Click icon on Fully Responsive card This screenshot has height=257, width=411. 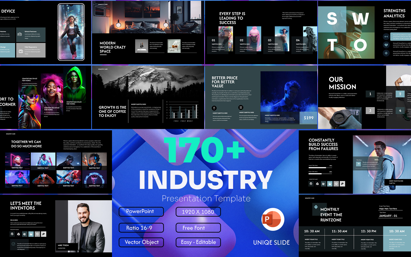coord(21,51)
